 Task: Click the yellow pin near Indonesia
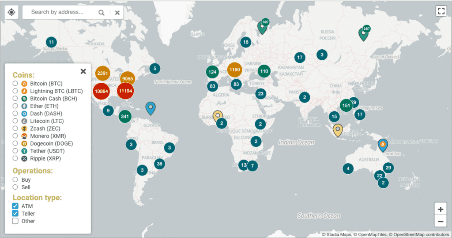tap(338, 130)
